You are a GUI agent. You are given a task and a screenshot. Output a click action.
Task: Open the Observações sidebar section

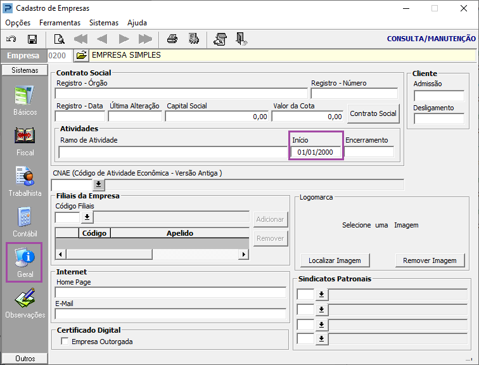pyautogui.click(x=25, y=303)
